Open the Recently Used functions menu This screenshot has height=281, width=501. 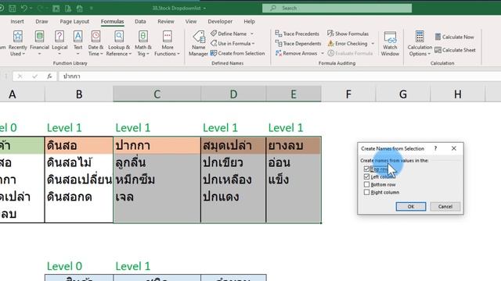(17, 44)
